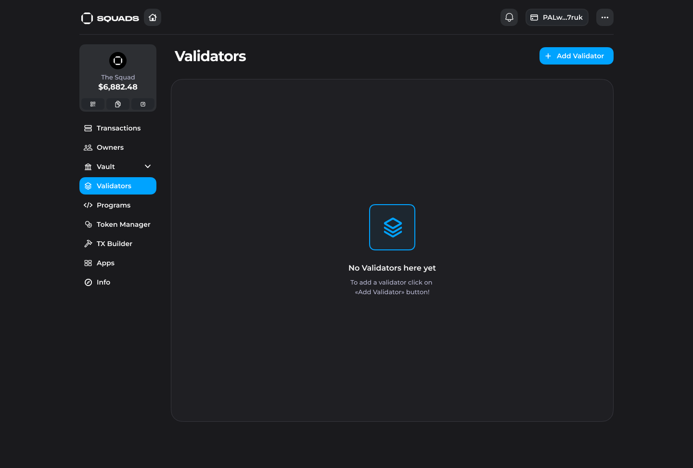The height and width of the screenshot is (468, 693).
Task: Click the Squads logo
Action: pos(110,18)
